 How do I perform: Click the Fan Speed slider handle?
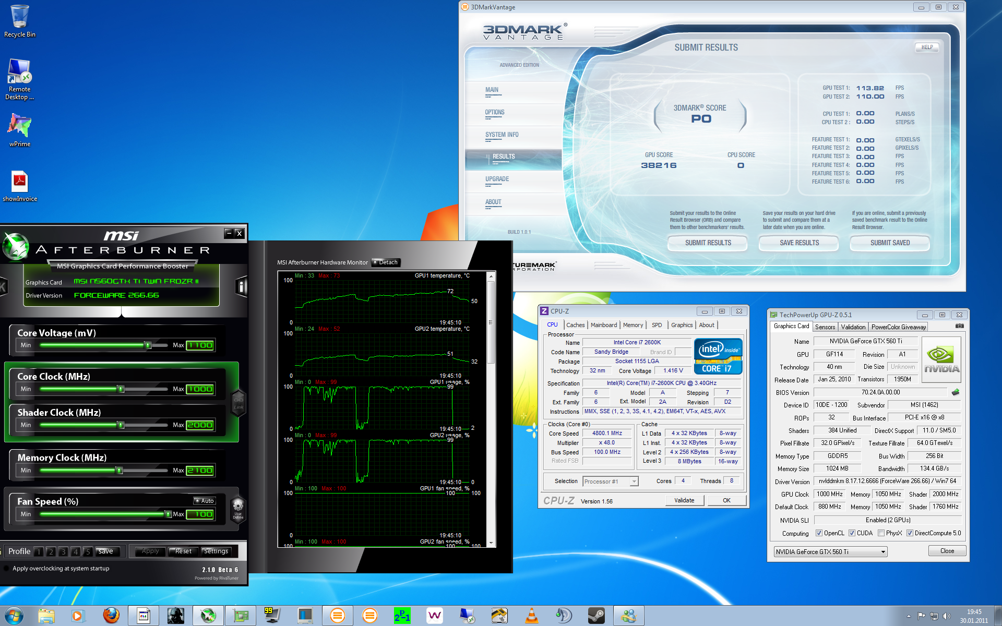(168, 514)
